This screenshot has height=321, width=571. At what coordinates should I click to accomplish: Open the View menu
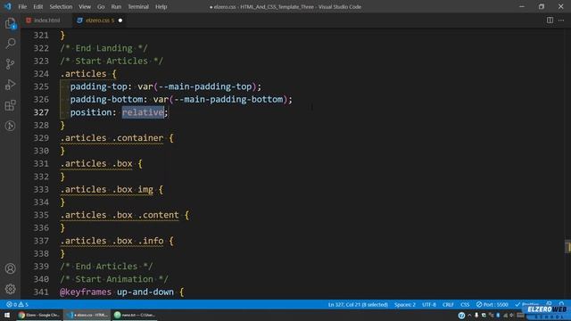(x=85, y=6)
